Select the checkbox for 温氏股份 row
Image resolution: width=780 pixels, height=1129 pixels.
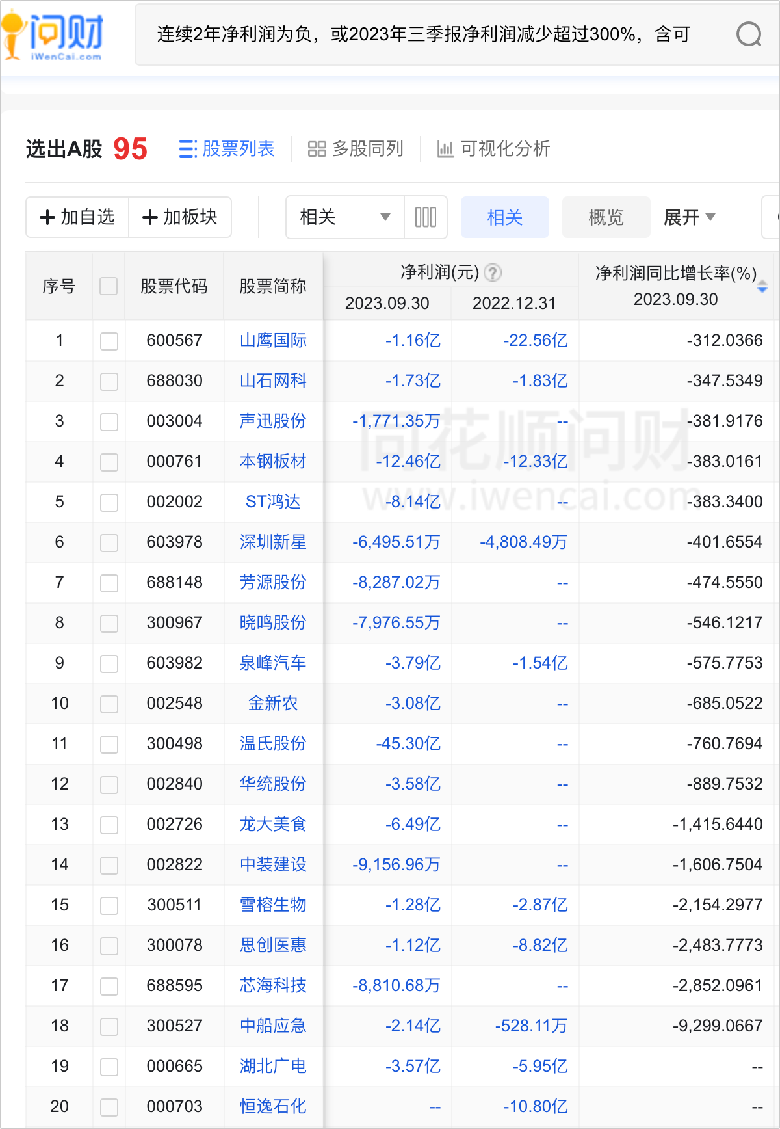pyautogui.click(x=109, y=744)
